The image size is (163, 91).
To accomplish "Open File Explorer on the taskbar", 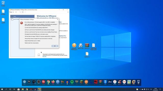I will (x=23, y=89).
